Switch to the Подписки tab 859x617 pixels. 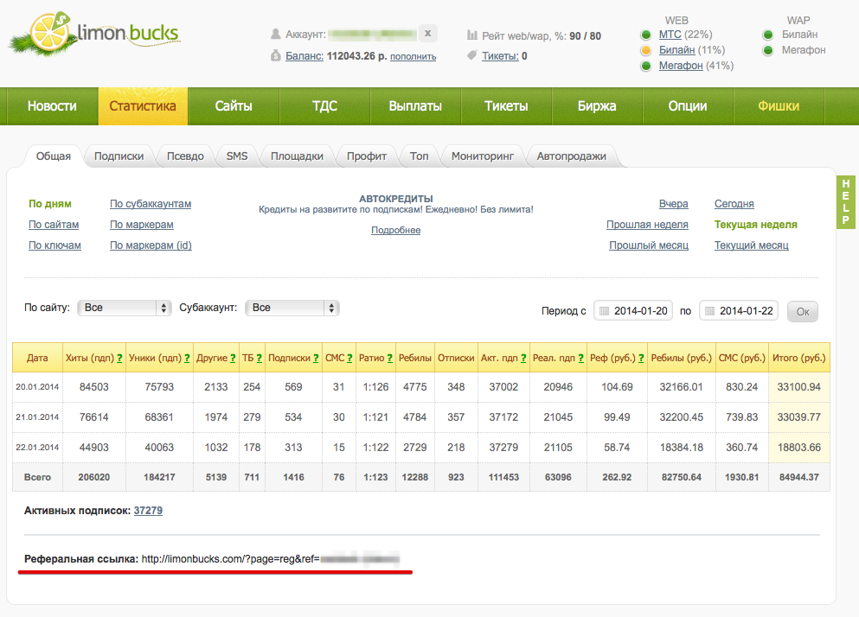coord(119,156)
